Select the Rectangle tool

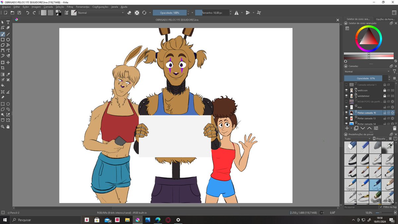[x=3, y=39]
